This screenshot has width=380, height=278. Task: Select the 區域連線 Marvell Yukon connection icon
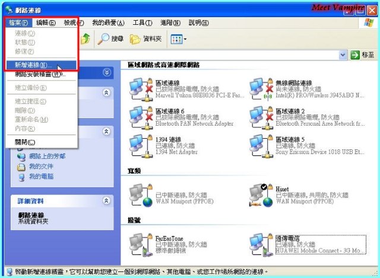click(141, 89)
